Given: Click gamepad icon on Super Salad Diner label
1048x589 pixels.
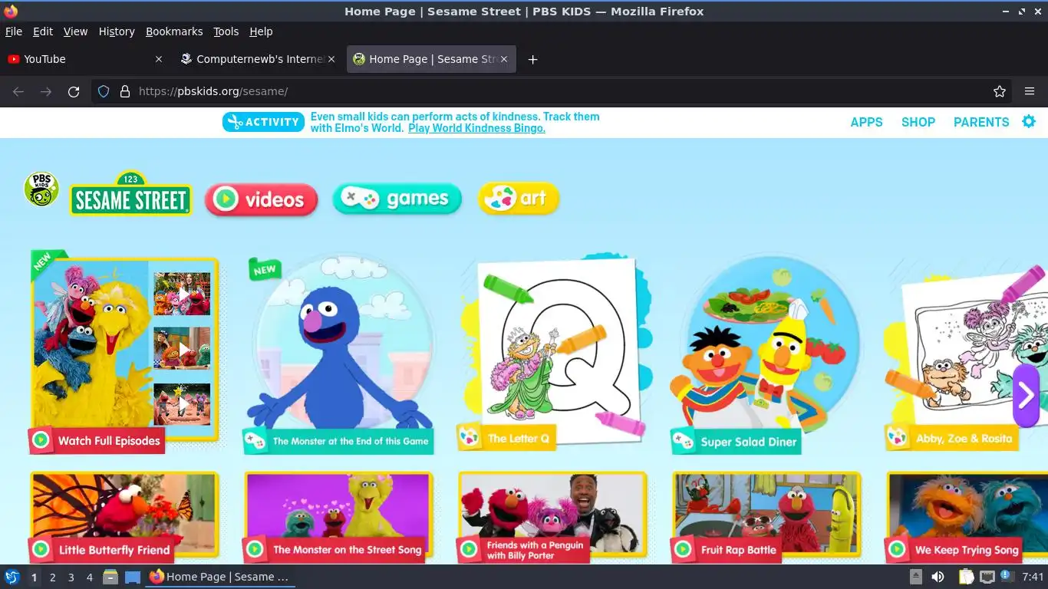Looking at the screenshot, I should tap(683, 441).
